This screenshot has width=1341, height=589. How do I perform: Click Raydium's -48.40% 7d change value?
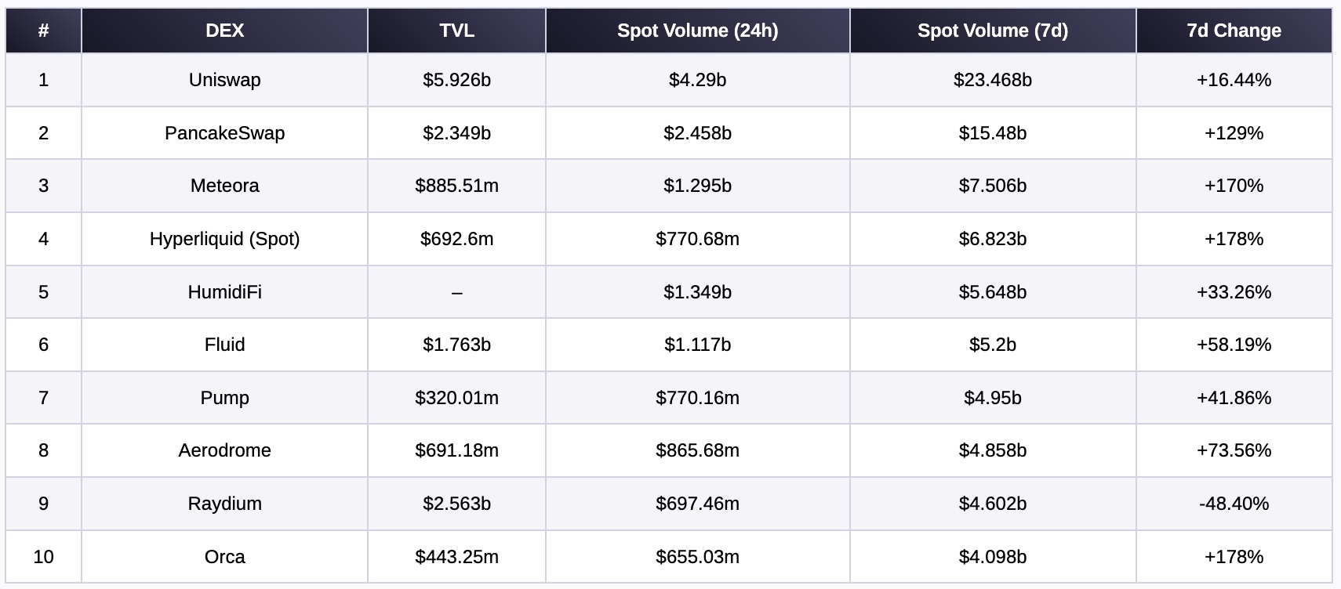coord(1234,504)
